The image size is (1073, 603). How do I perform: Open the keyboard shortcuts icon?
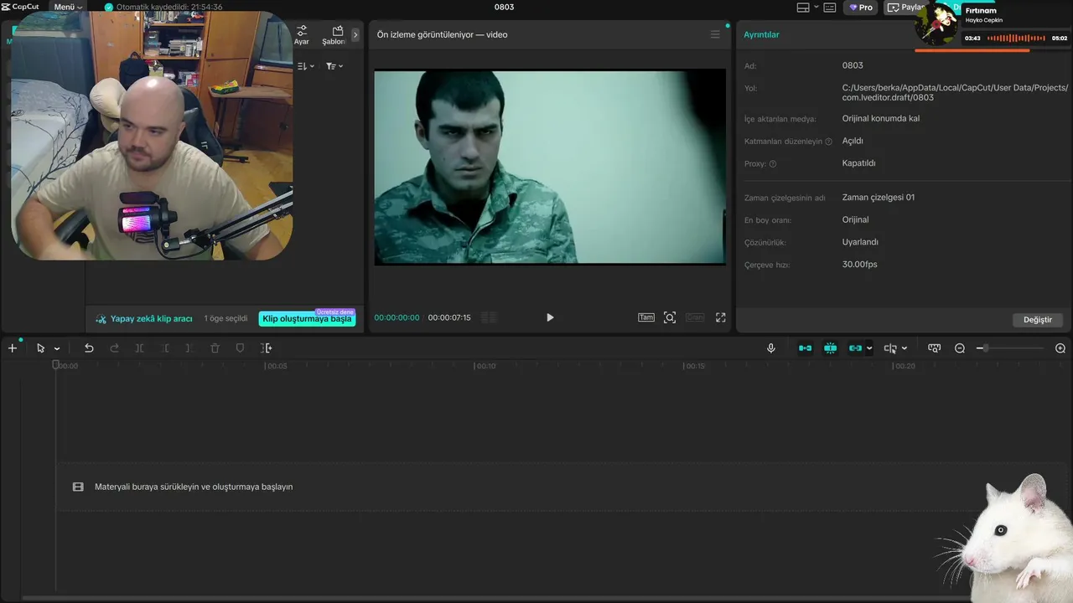[x=830, y=8]
